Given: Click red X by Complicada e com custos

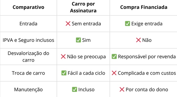Looking at the screenshot, I should [x=114, y=73].
